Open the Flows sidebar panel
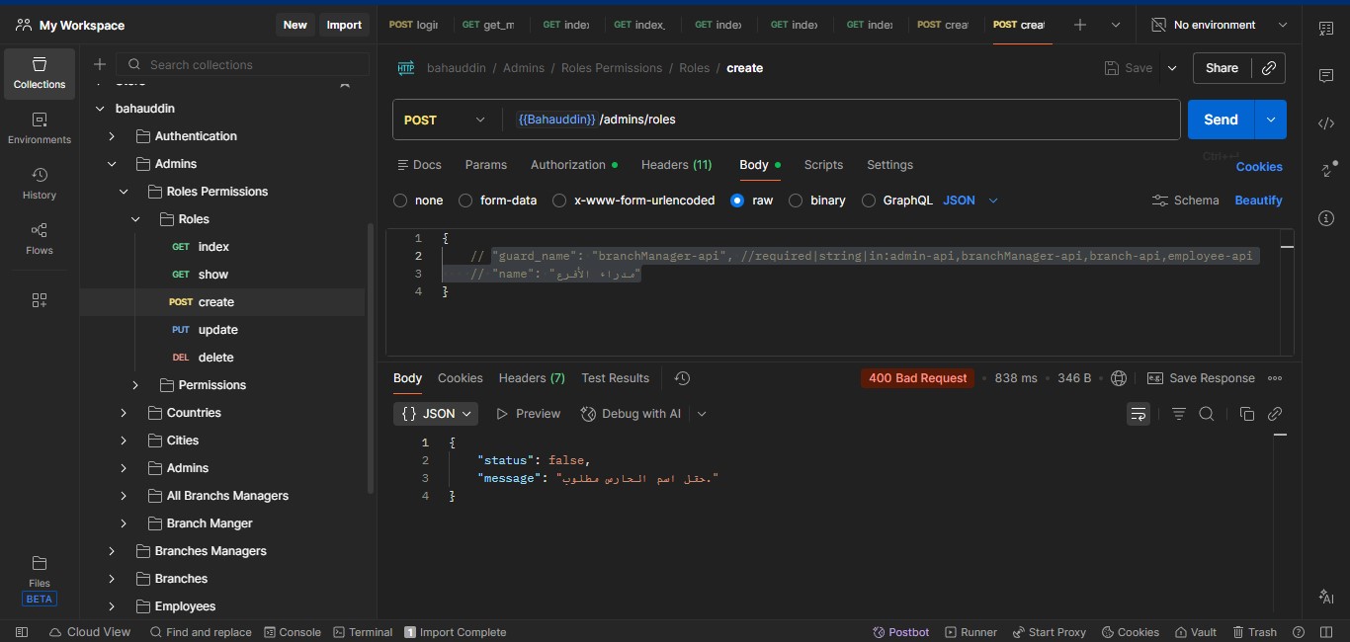The height and width of the screenshot is (642, 1350). coord(40,239)
